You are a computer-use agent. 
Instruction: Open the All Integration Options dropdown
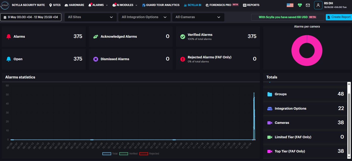[x=144, y=17]
